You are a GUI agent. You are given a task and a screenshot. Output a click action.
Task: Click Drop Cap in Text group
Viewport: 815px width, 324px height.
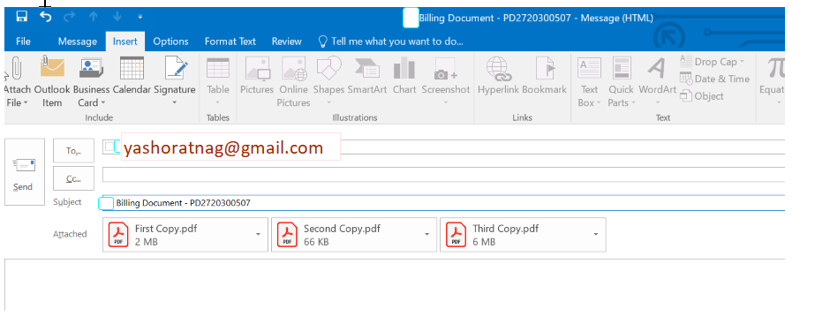(712, 62)
